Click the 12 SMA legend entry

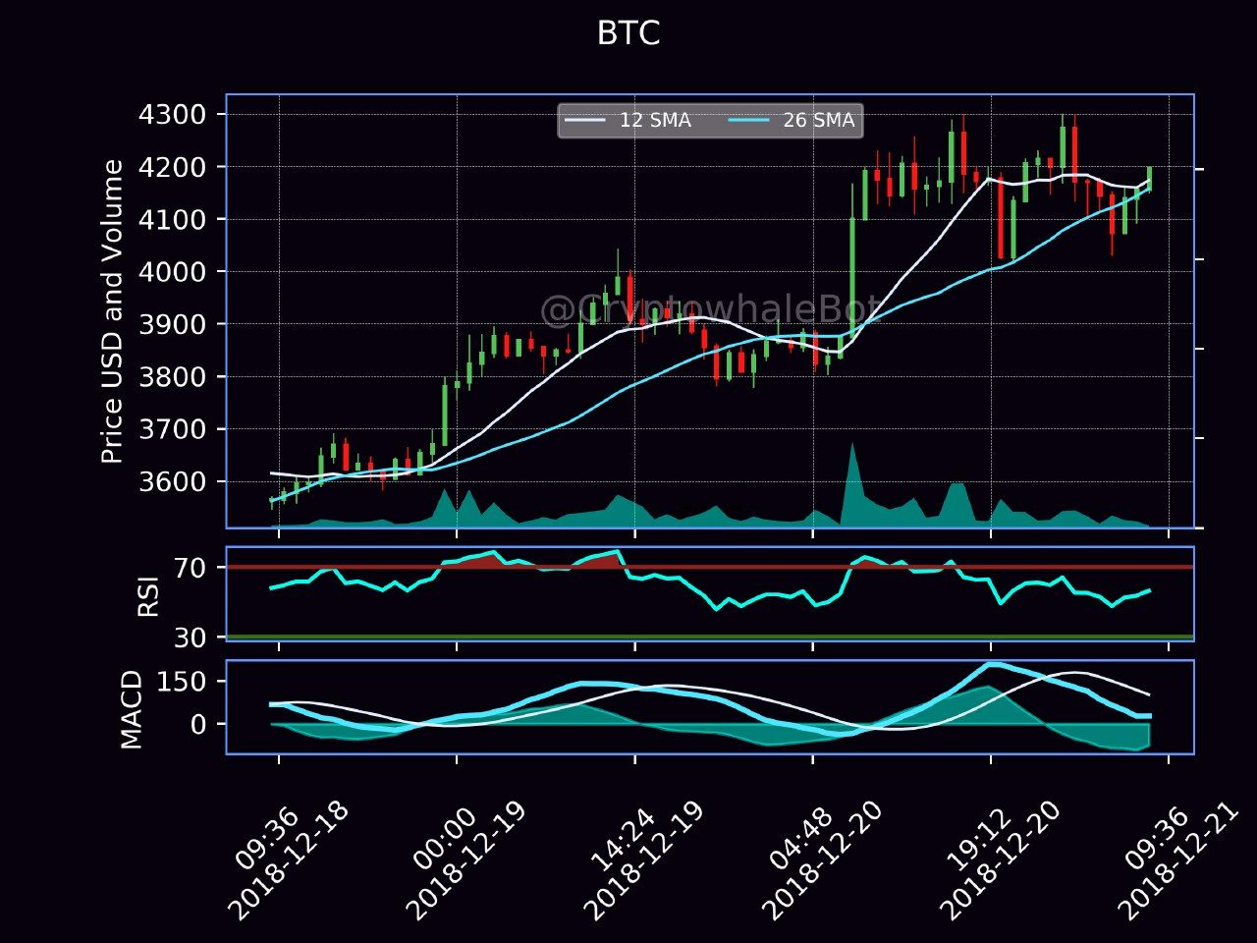[x=630, y=121]
